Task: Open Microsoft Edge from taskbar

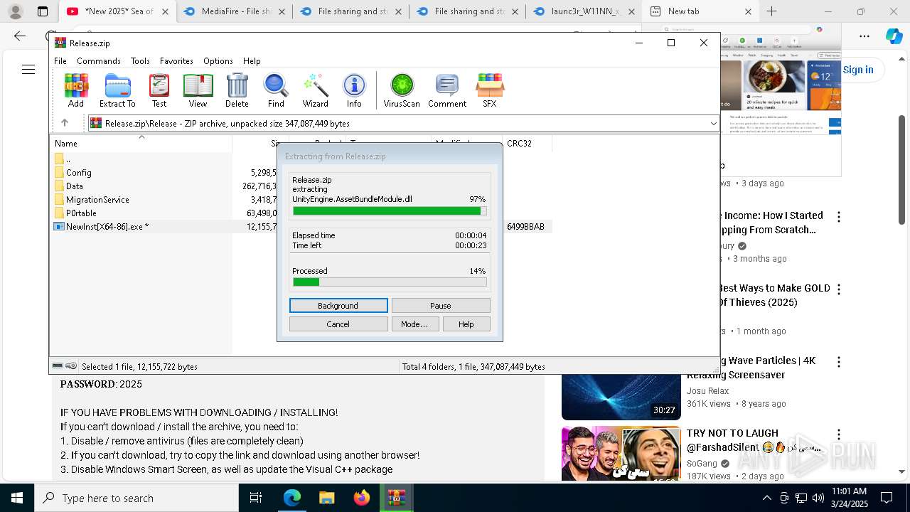Action: [x=292, y=498]
